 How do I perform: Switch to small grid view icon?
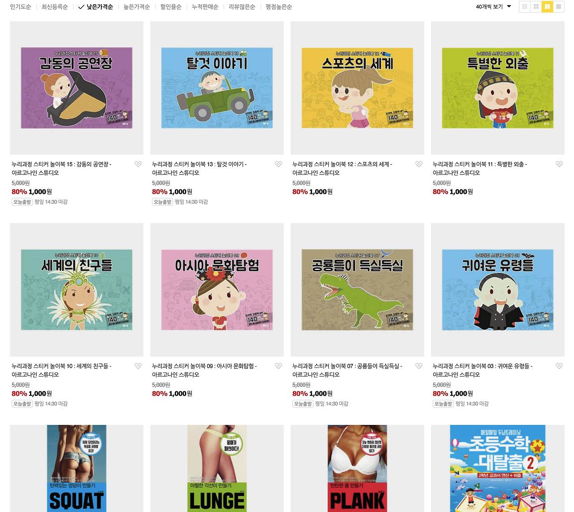coord(536,7)
